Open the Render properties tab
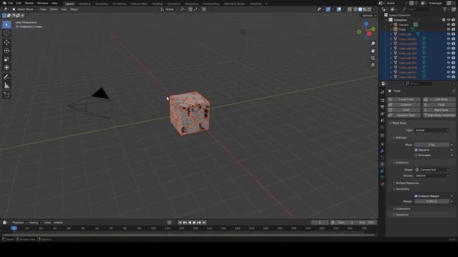Image resolution: width=458 pixels, height=257 pixels. pyautogui.click(x=382, y=101)
